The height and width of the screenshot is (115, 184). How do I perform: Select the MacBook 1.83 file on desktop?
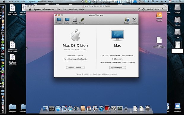pos(12,59)
